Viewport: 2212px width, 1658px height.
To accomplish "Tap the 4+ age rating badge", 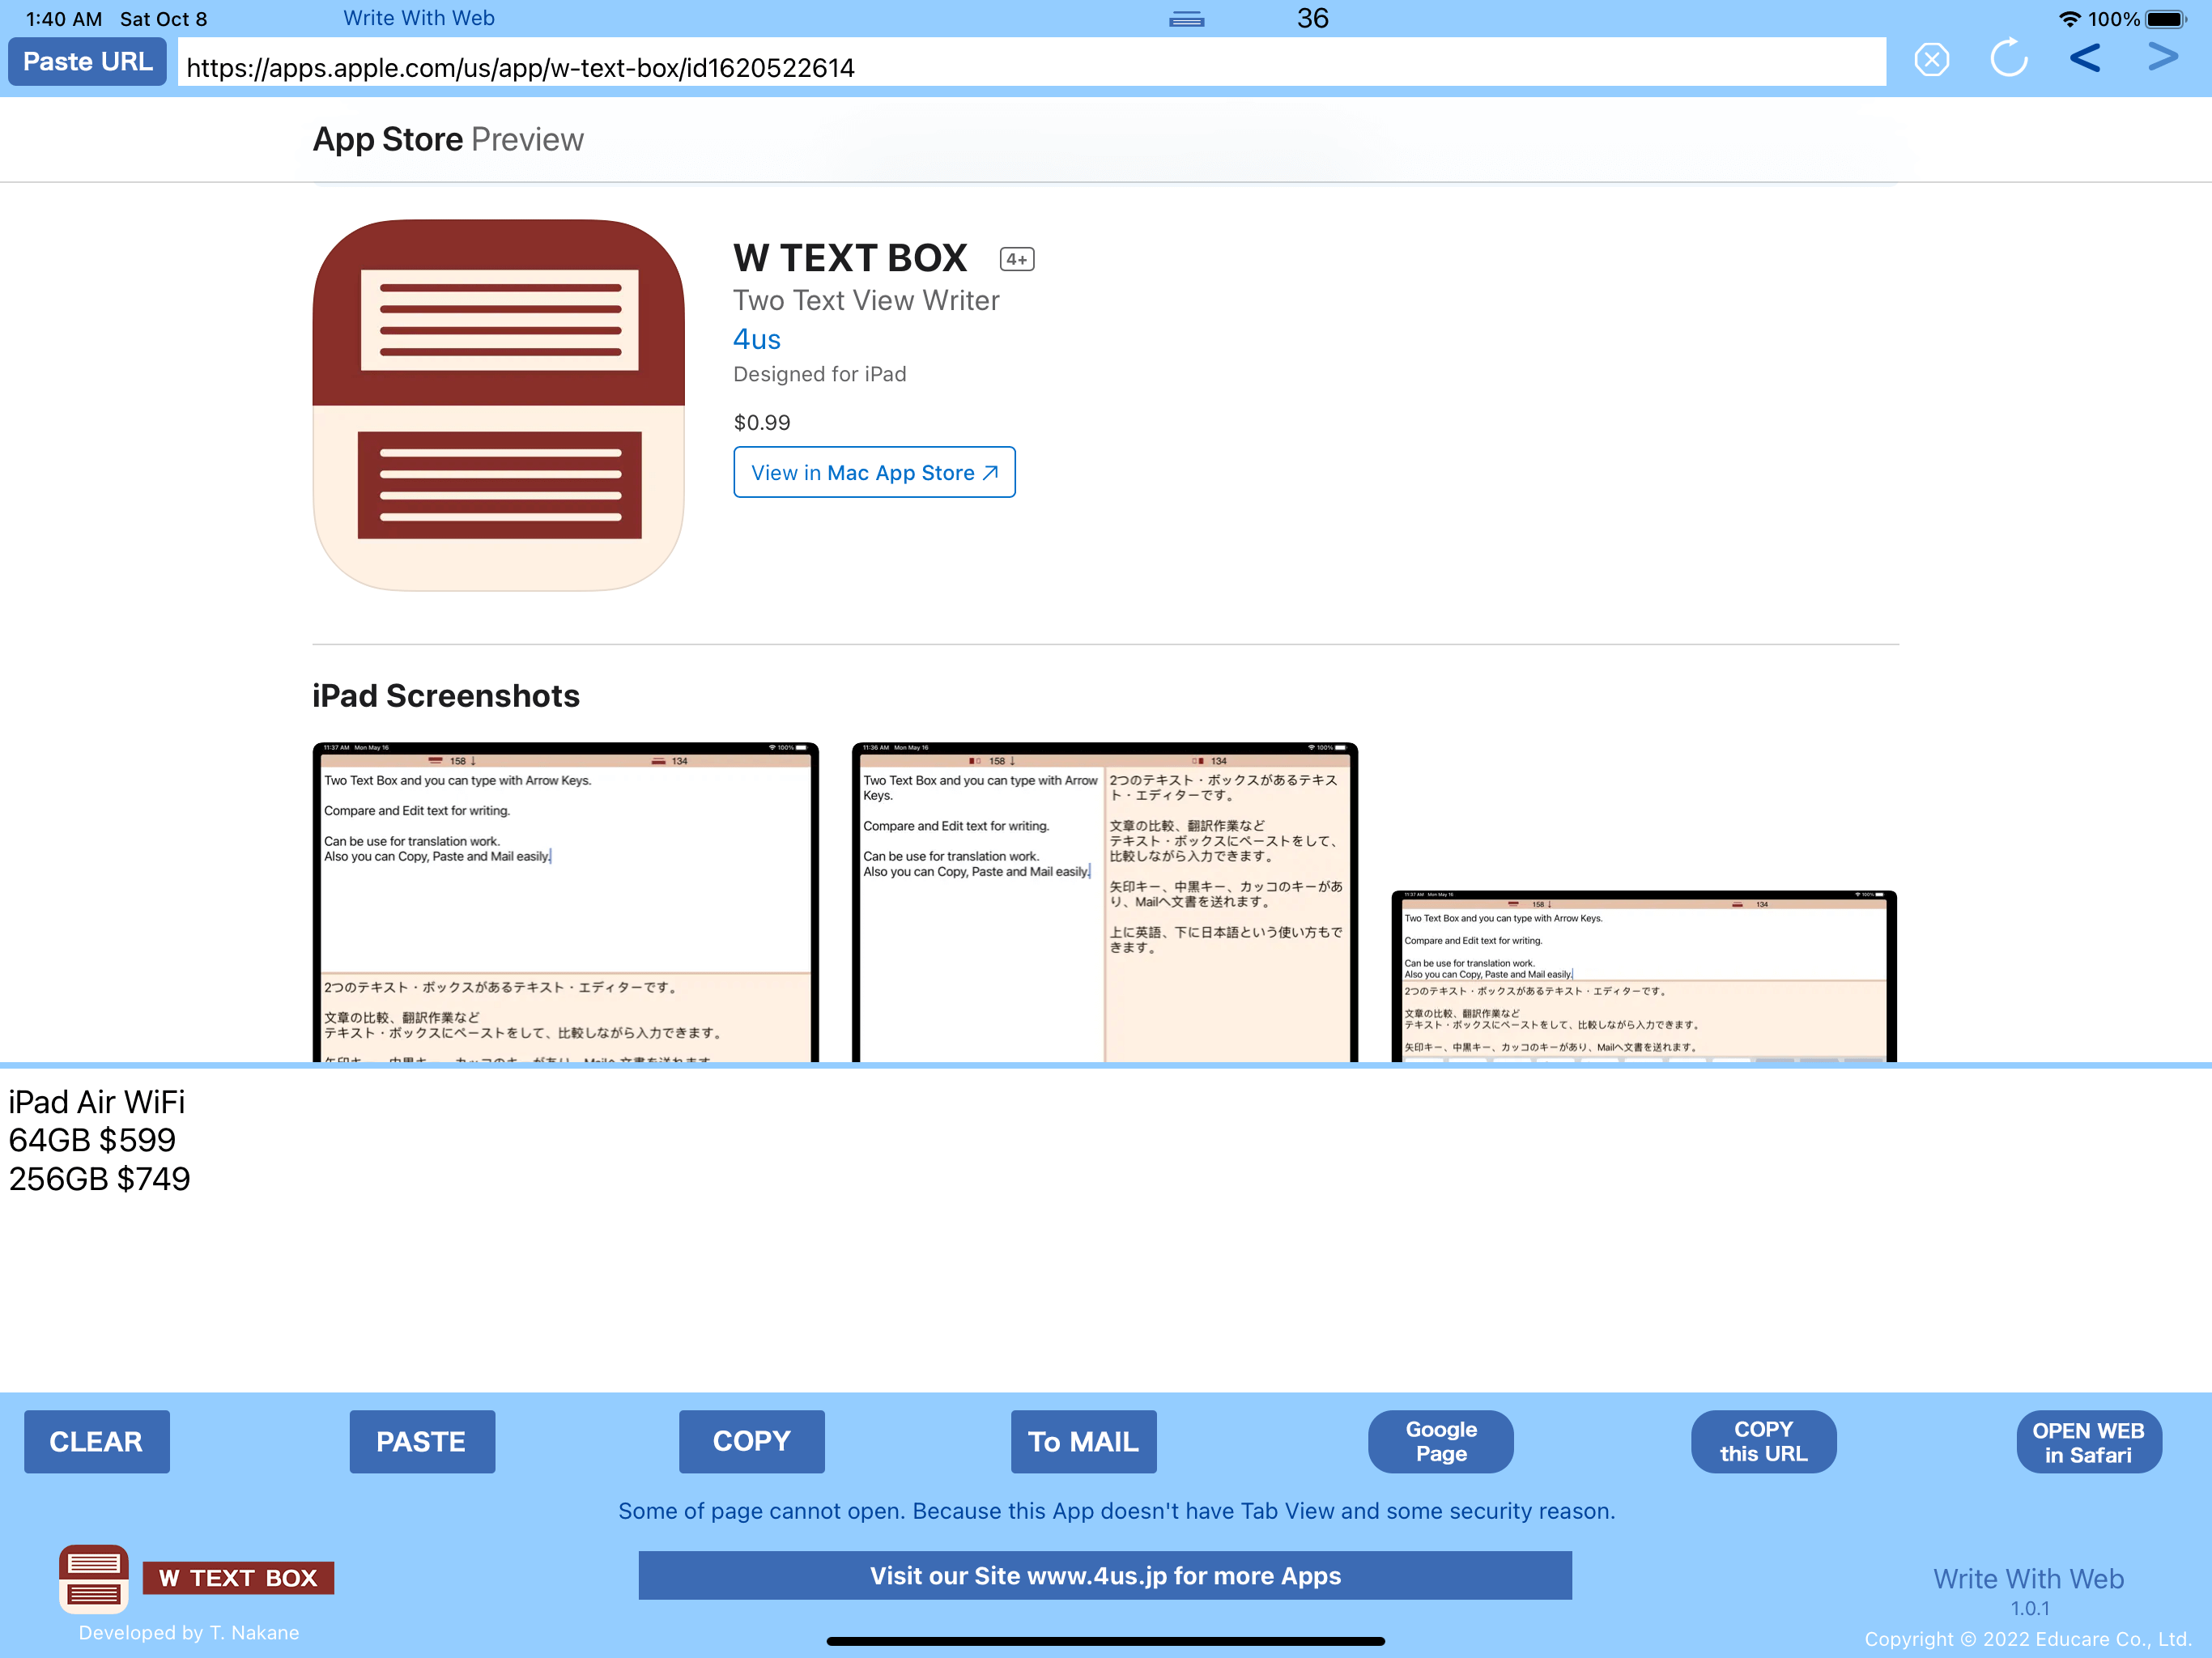I will click(x=1017, y=259).
